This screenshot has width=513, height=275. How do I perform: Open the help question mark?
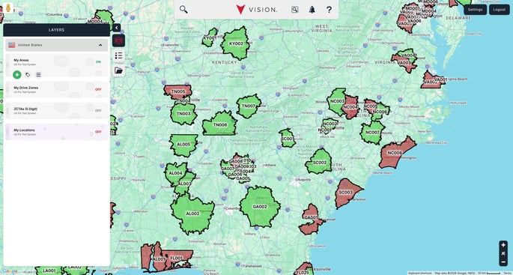point(329,10)
